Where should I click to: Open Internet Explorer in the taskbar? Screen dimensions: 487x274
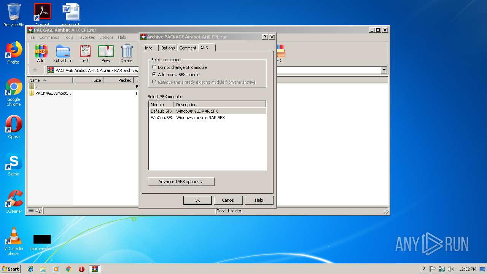pyautogui.click(x=30, y=269)
